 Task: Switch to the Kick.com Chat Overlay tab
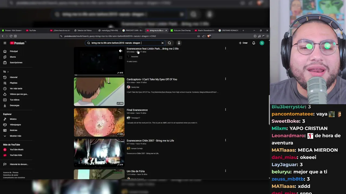click(181, 30)
